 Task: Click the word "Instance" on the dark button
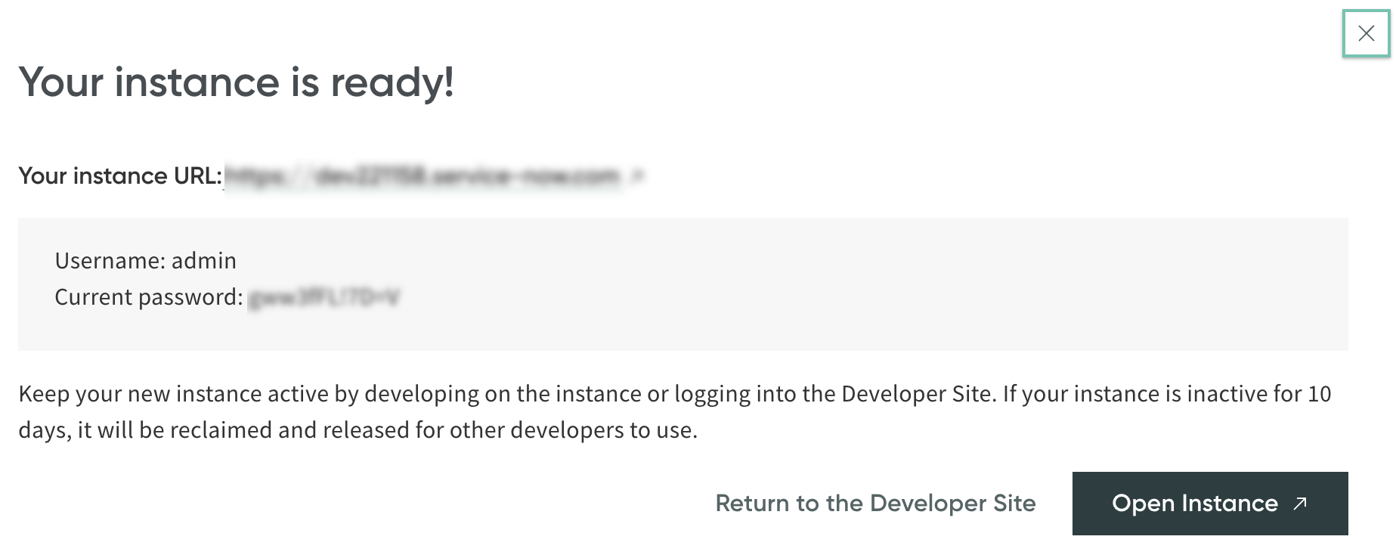(1229, 504)
